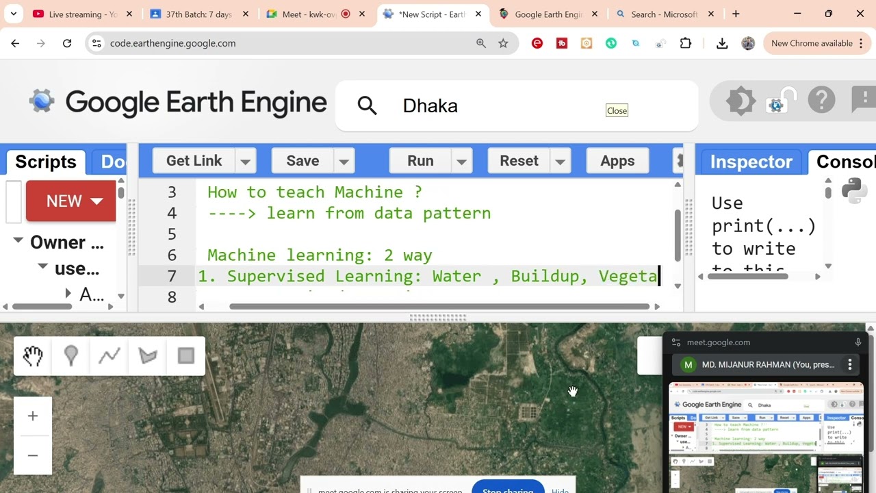Click the Earth Engine search magnifier icon

pos(368,105)
